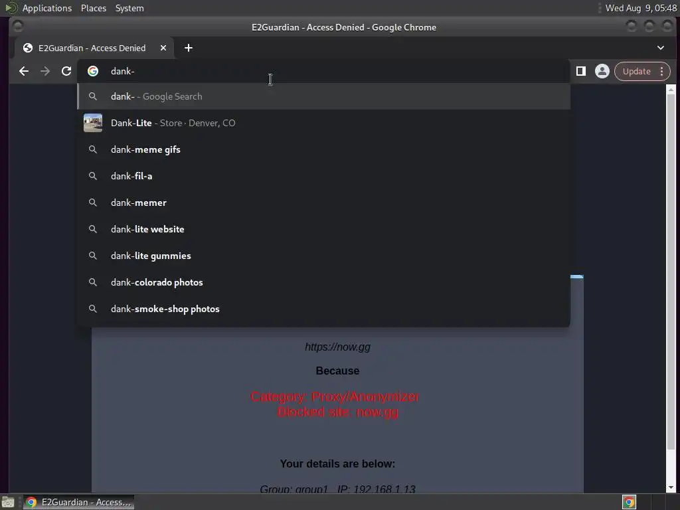Viewport: 680px width, 510px height.
Task: Open the Places menu in the top panel
Action: [x=94, y=8]
